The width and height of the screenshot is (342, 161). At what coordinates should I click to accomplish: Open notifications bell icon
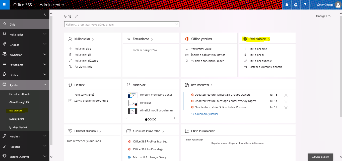[x=287, y=5]
